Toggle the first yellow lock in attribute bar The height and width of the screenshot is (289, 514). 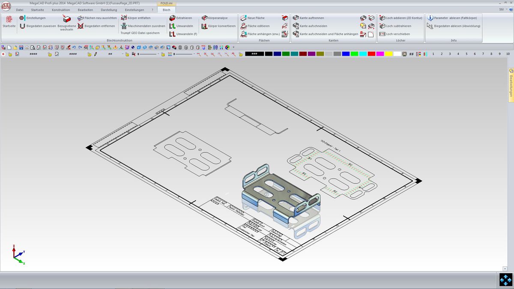(x=9, y=54)
